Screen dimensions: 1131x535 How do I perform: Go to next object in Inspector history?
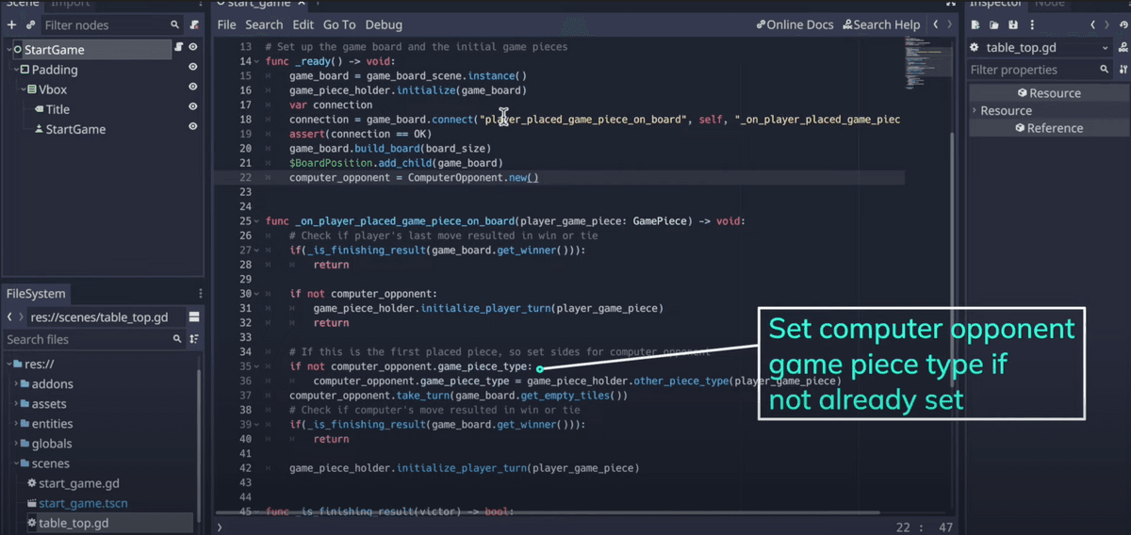coord(1106,24)
